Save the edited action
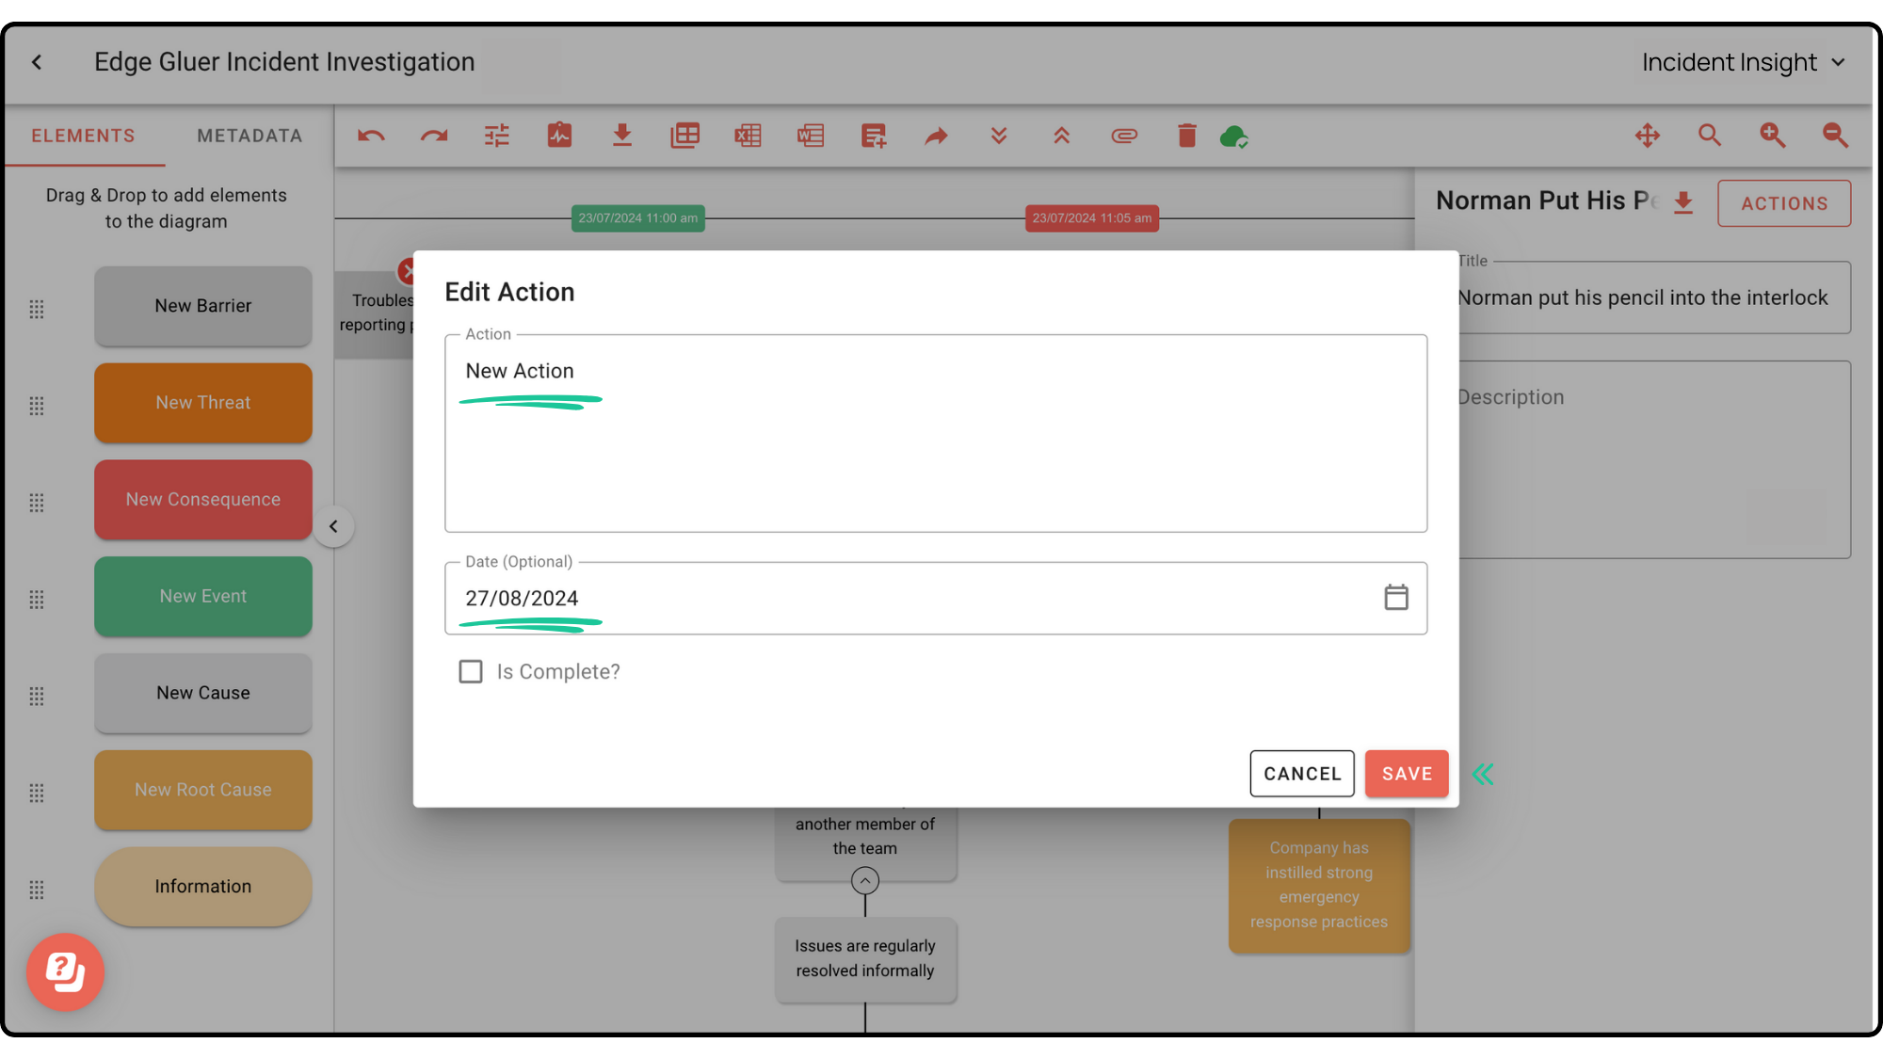Screen dimensions: 1883x1059 pos(1406,773)
